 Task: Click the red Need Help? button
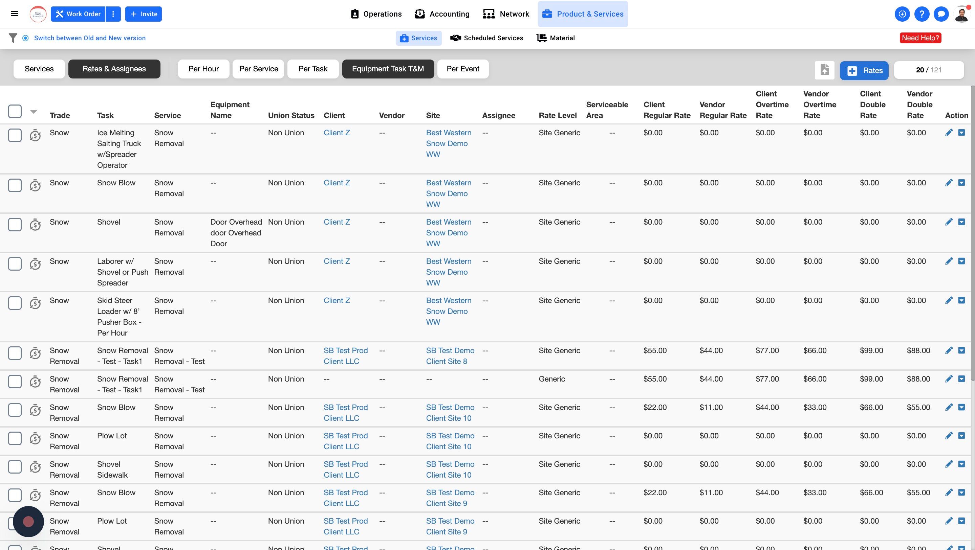pos(920,38)
